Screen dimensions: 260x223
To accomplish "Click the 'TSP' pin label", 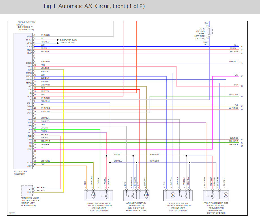I will [x=30, y=70].
